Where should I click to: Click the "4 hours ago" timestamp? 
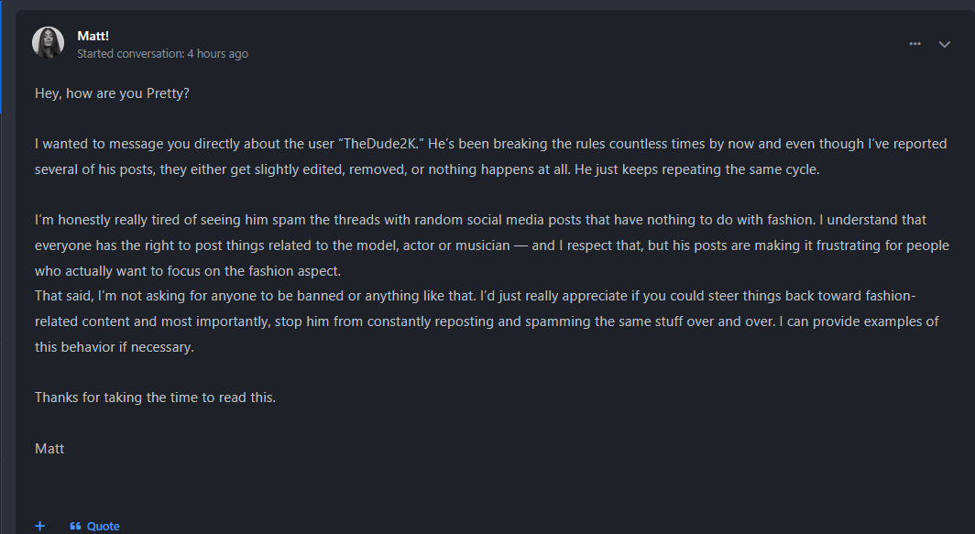(x=217, y=54)
